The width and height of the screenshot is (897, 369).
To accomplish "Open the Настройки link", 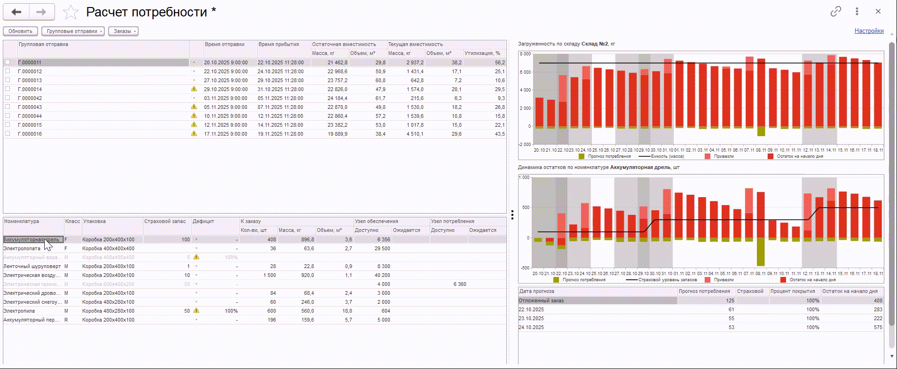I will pos(869,31).
